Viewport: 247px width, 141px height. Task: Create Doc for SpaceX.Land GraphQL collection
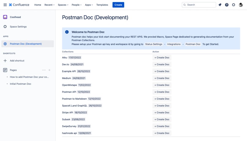tap(162, 106)
